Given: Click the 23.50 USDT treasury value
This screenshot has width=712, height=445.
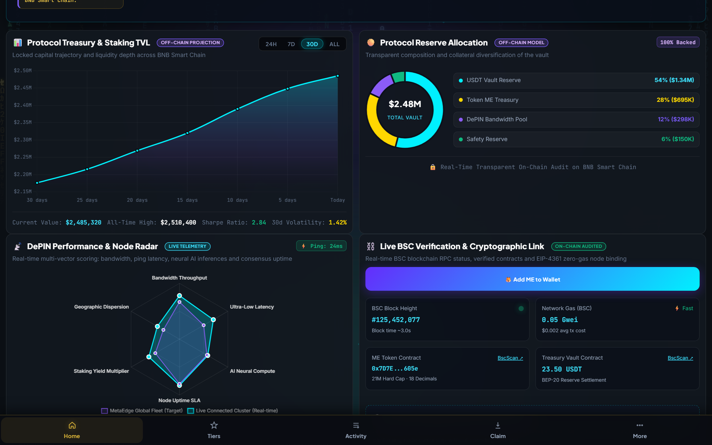Looking at the screenshot, I should 562,369.
